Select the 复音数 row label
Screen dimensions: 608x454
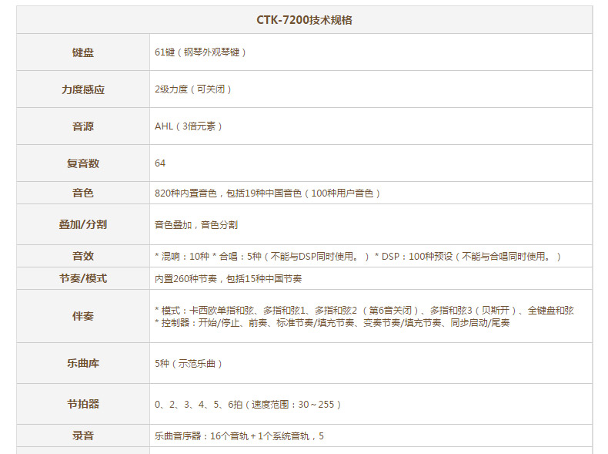point(83,163)
